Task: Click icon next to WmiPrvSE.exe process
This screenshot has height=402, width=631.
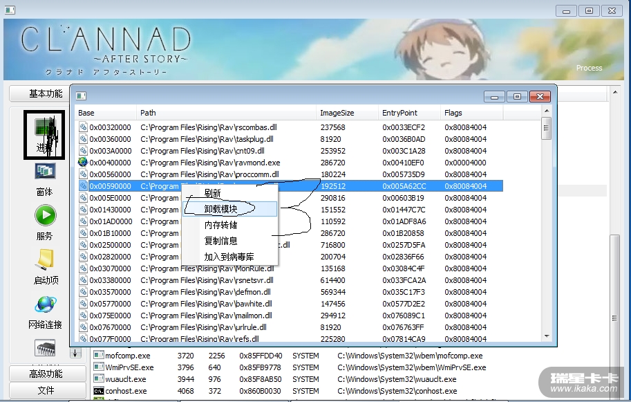Action: coord(99,367)
